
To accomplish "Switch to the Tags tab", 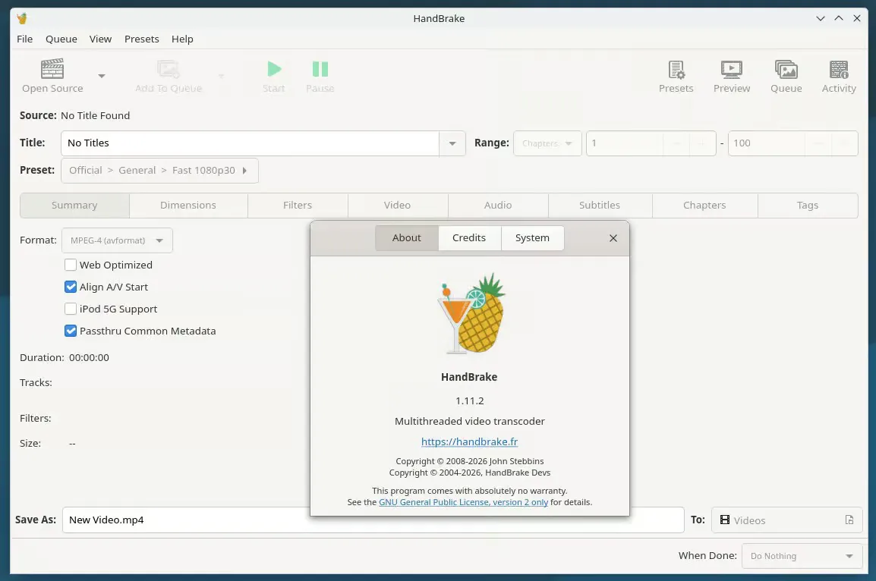I will click(807, 206).
